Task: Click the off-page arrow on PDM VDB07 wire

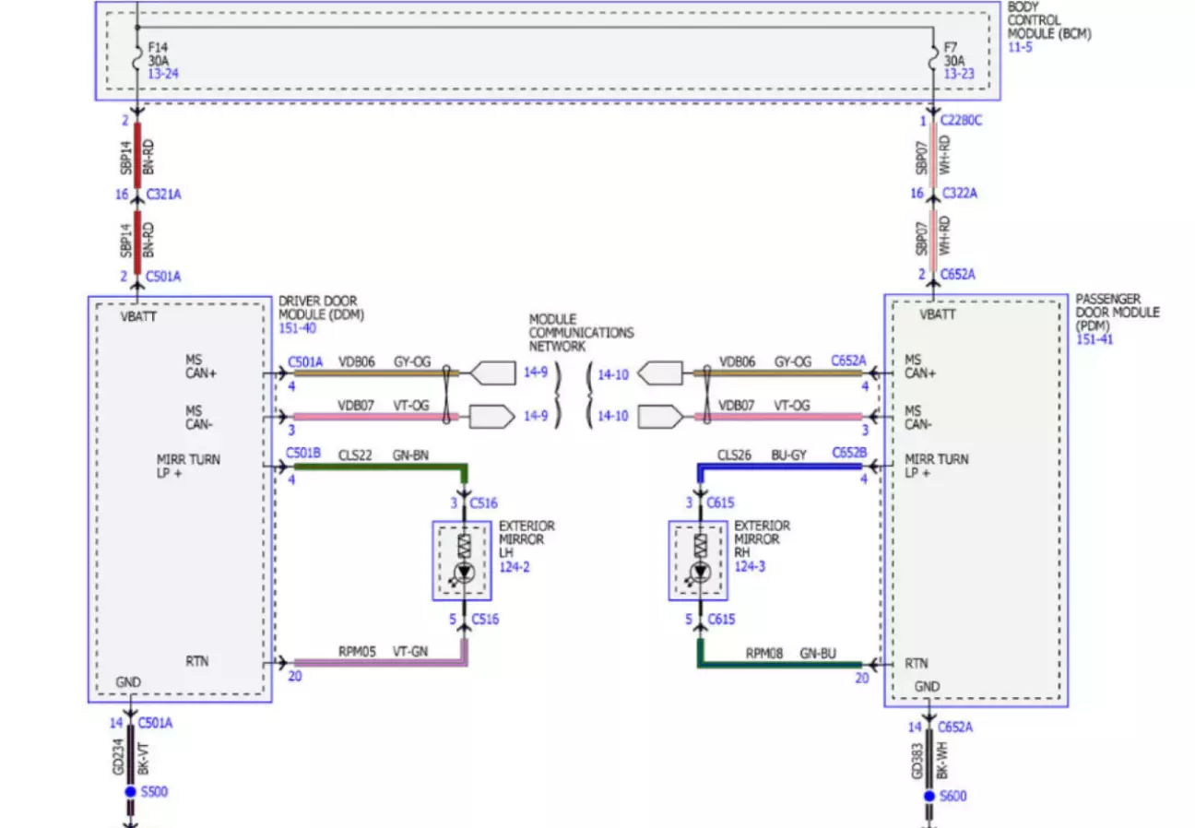Action: [x=660, y=417]
